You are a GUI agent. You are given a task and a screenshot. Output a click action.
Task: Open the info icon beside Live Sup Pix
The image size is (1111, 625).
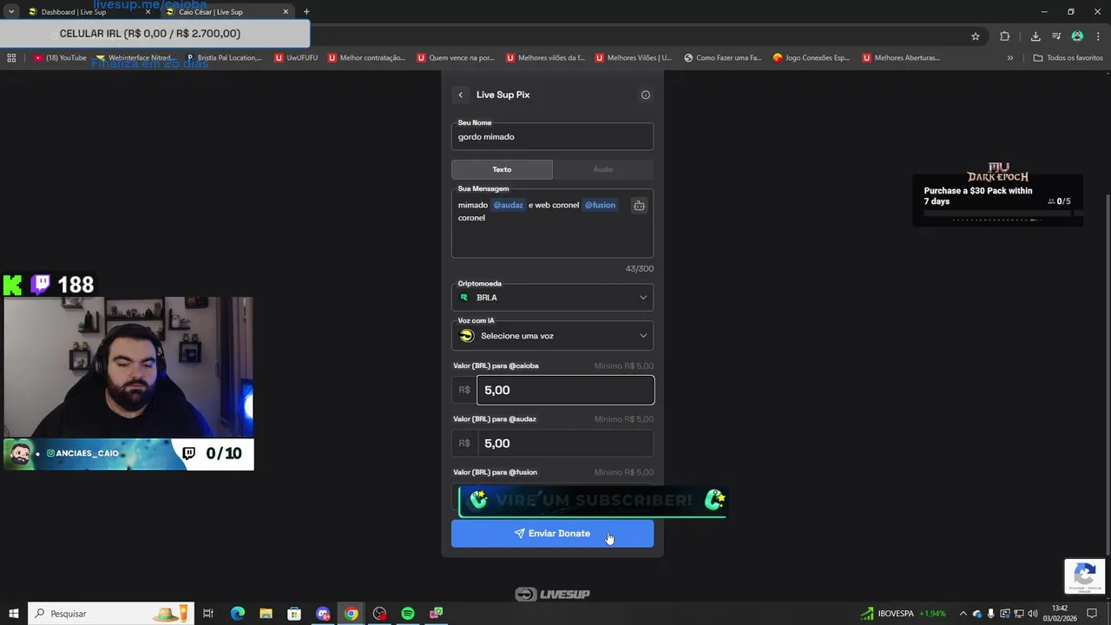646,95
